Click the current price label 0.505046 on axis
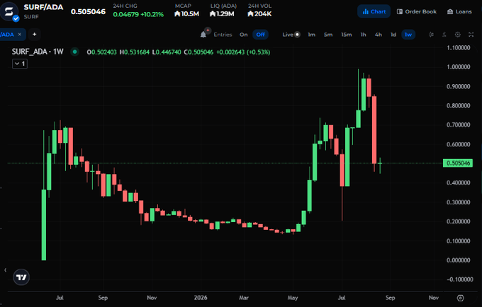This screenshot has height=307, width=482. coord(458,163)
